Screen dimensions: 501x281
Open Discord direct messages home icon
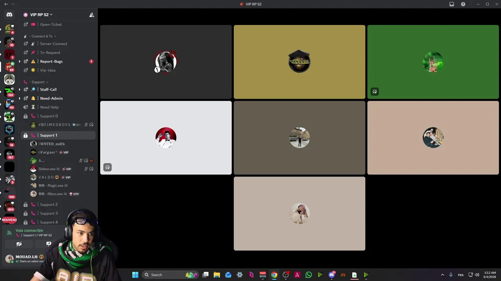[9, 15]
